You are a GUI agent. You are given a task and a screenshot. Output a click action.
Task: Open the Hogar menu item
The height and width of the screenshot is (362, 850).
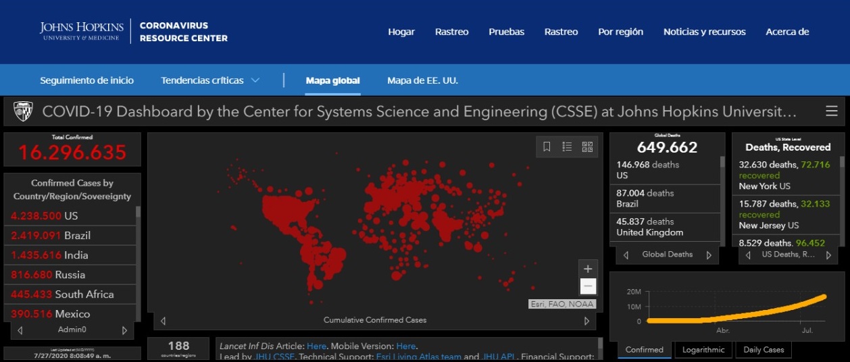point(401,32)
